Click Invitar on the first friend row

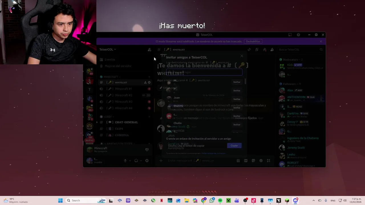coord(237,82)
